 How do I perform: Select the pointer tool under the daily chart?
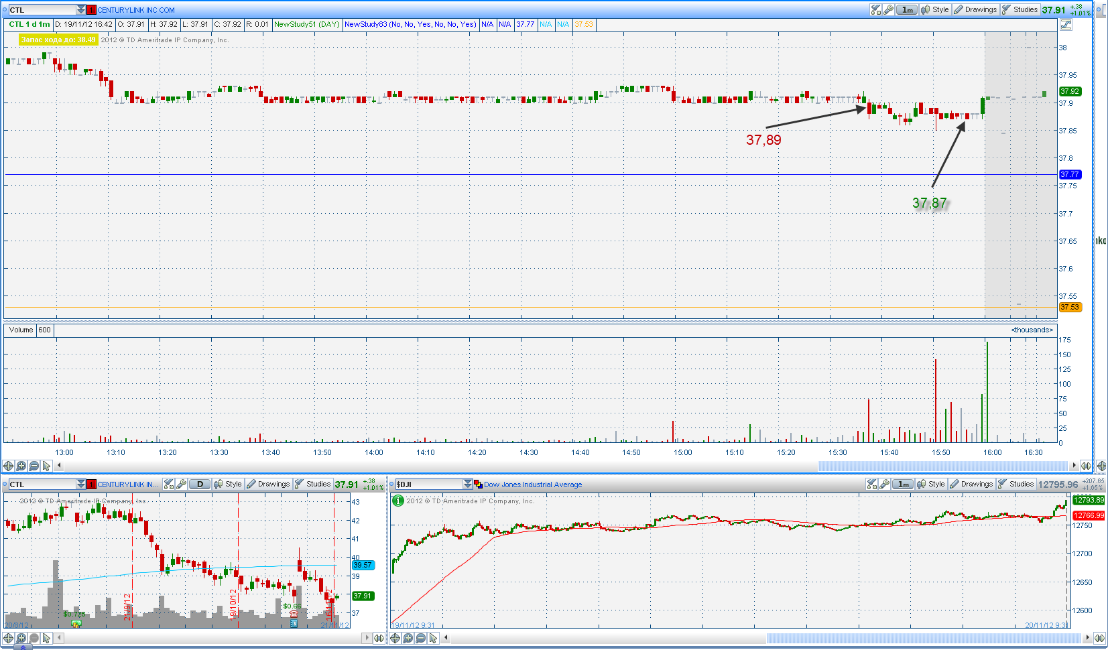[x=46, y=638]
